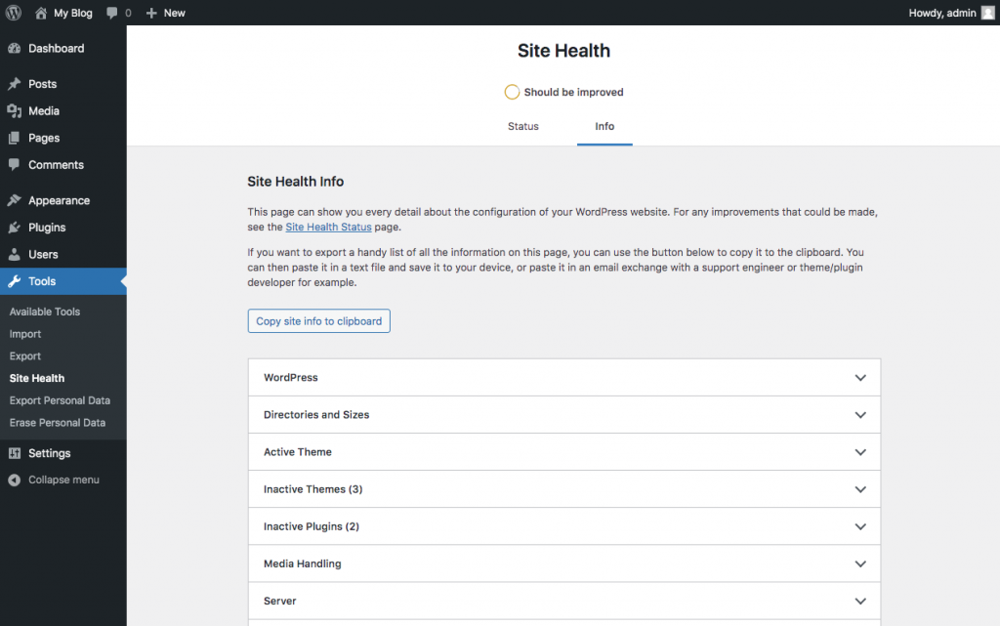Open the Dashboard menu item
1000x626 pixels.
click(x=56, y=49)
